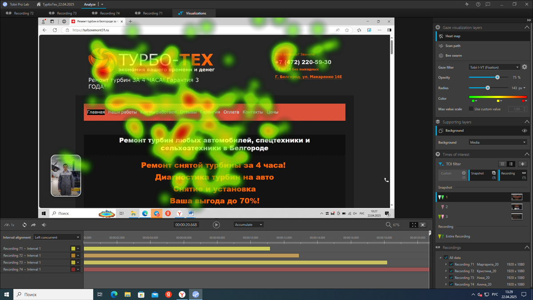Image resolution: width=533 pixels, height=300 pixels.
Task: Uncheck the All data recordings checkbox
Action: coord(446,257)
